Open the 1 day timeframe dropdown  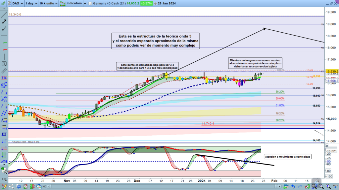[31, 3]
